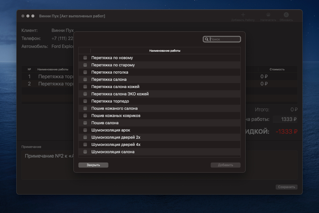Screen dimensions: 319x213
Task: Check the Перетяжка по старому checkbox
Action: click(85, 65)
